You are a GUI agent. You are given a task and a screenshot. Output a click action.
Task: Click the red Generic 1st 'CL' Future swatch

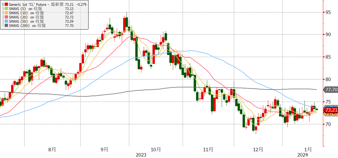(x=6, y=4)
